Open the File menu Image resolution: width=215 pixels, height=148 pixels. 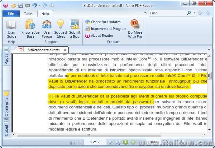click(11, 13)
